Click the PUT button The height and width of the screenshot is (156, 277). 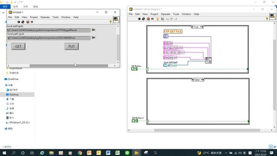click(x=71, y=46)
